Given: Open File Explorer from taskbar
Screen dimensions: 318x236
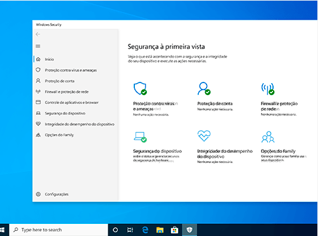Looking at the screenshot, I should 160,230.
